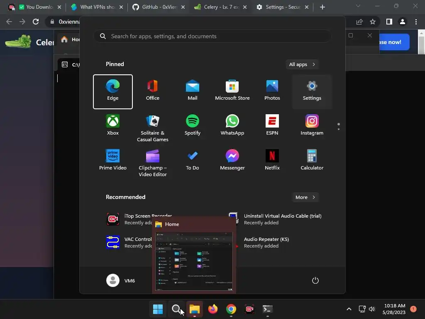Open Solitaire & Casual Games
The width and height of the screenshot is (425, 319).
click(x=153, y=128)
